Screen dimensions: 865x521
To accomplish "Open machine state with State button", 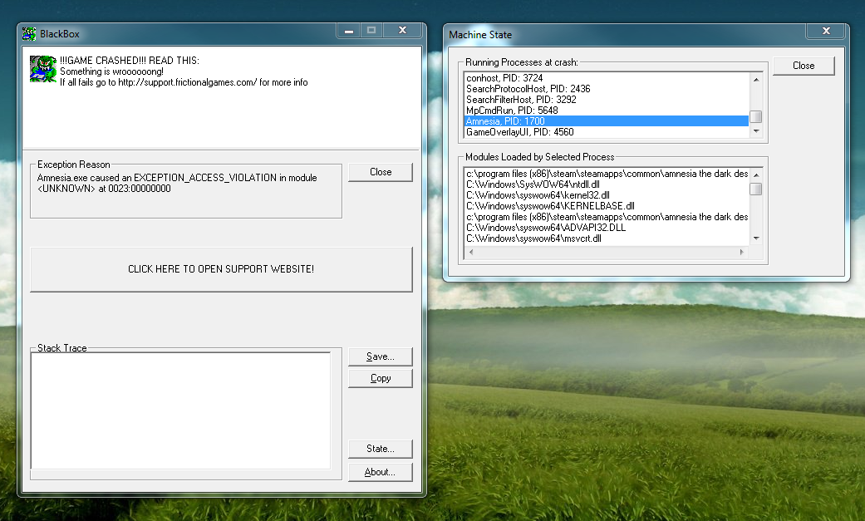I will click(x=380, y=449).
